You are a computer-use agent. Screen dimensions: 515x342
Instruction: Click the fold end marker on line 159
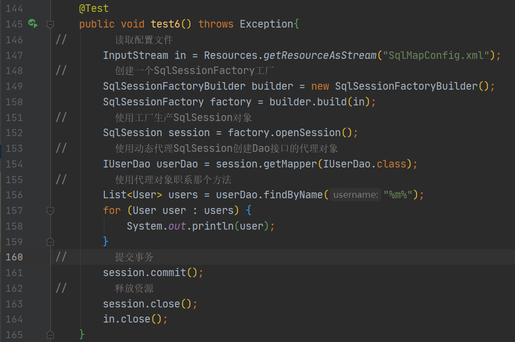pos(50,242)
